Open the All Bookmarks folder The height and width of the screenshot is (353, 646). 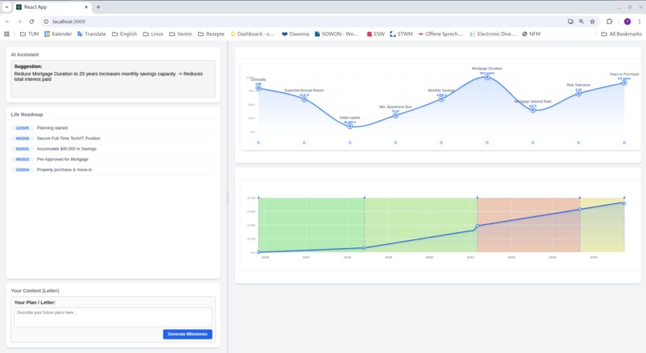[621, 34]
